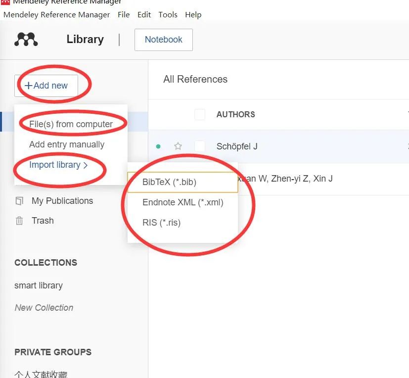Viewport: 409px width, 378px height.
Task: Open the Edit menu
Action: coord(144,15)
